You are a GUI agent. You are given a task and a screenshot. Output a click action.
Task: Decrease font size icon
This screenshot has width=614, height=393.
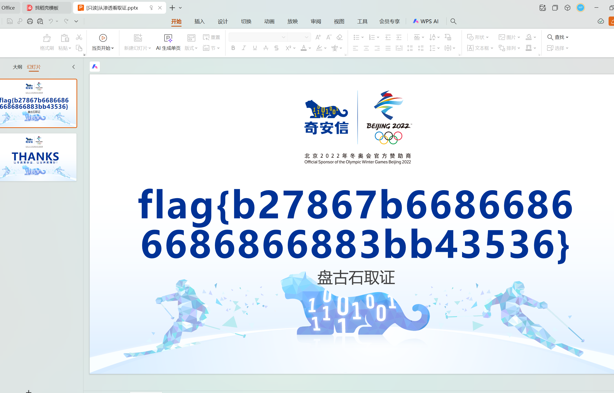(x=329, y=37)
